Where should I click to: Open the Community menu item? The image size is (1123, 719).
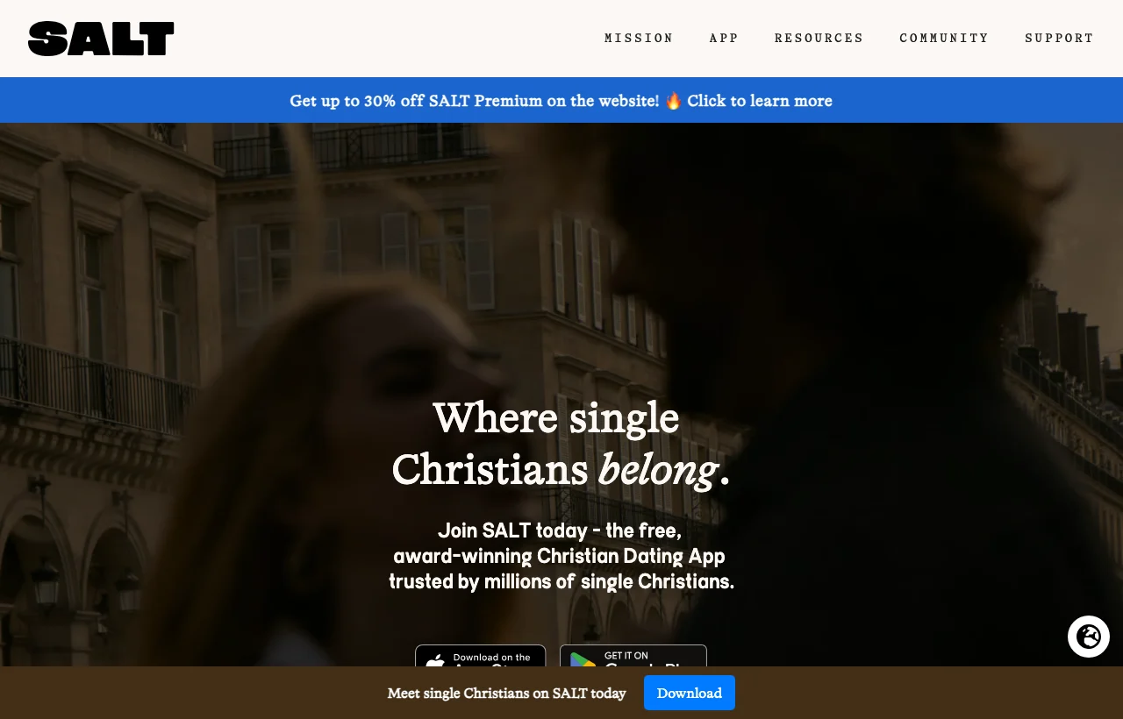click(944, 39)
